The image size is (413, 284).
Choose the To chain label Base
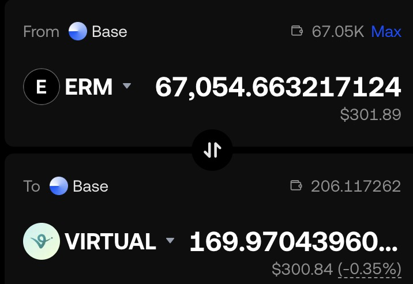coord(91,186)
